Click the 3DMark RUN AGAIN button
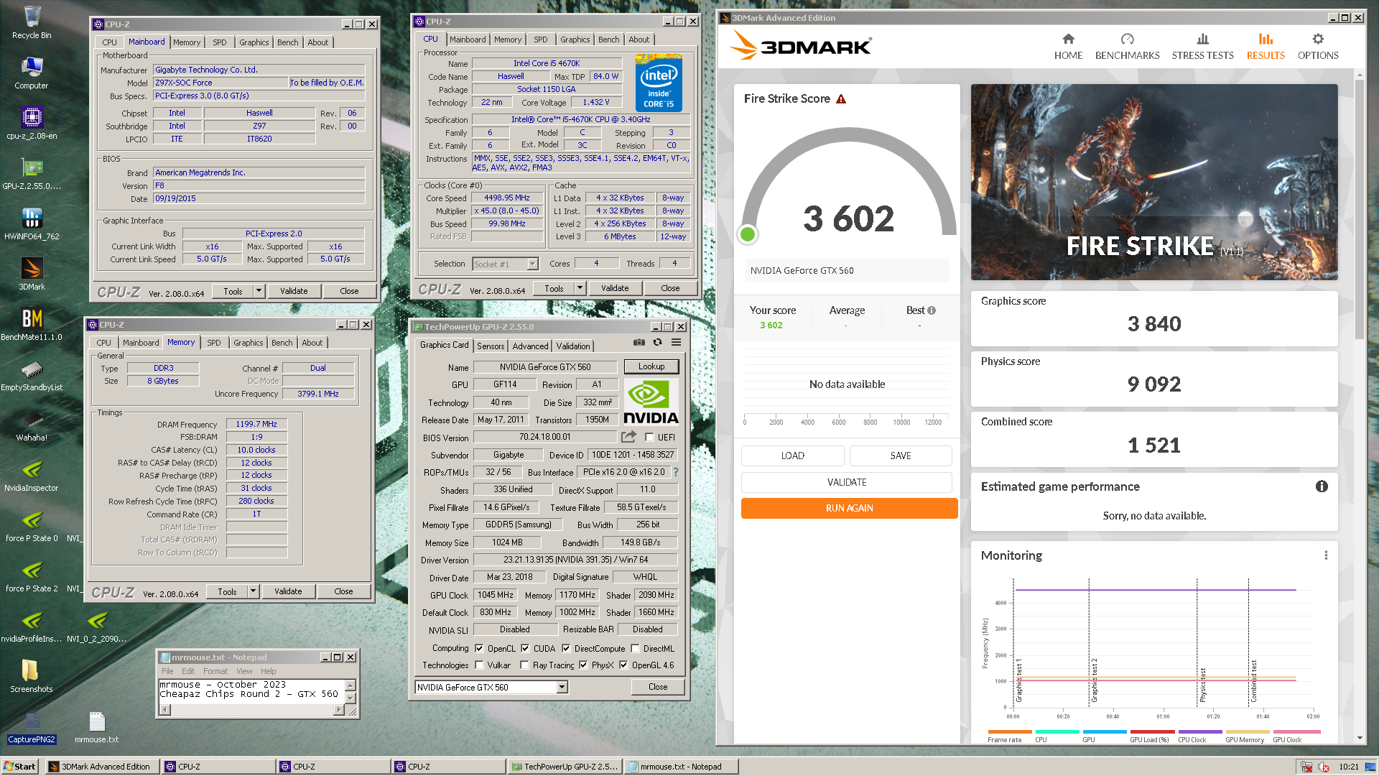This screenshot has height=776, width=1379. (849, 508)
